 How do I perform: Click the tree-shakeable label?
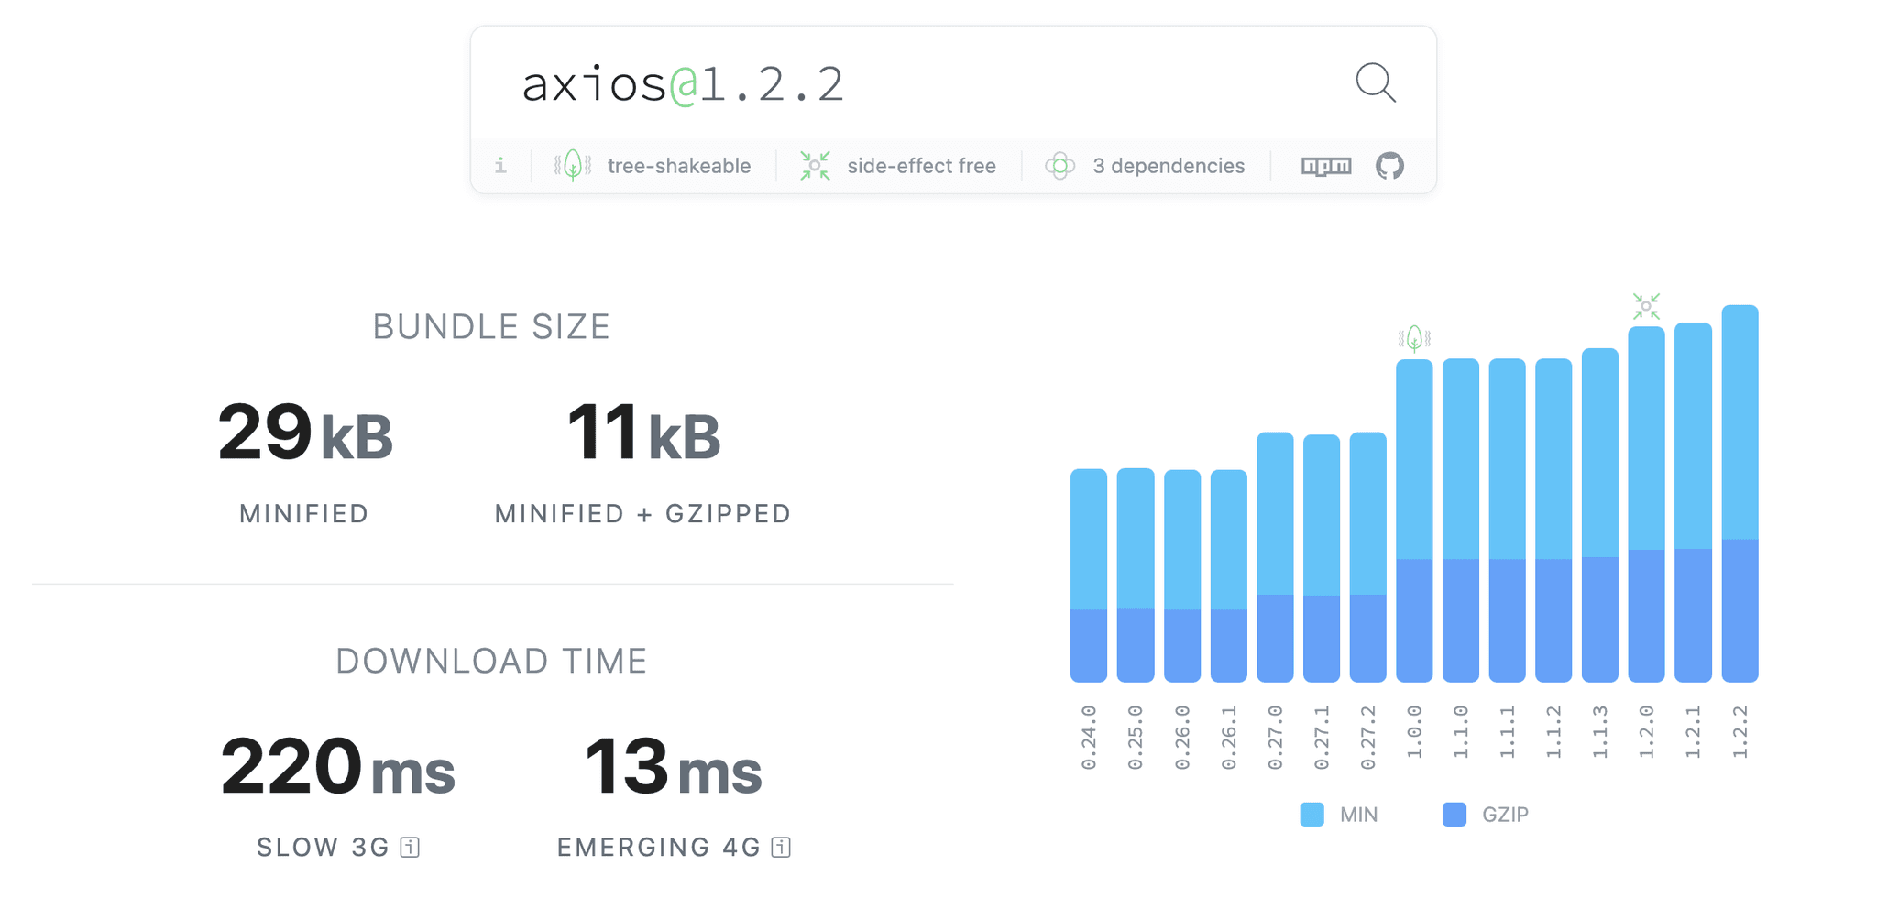point(679,166)
